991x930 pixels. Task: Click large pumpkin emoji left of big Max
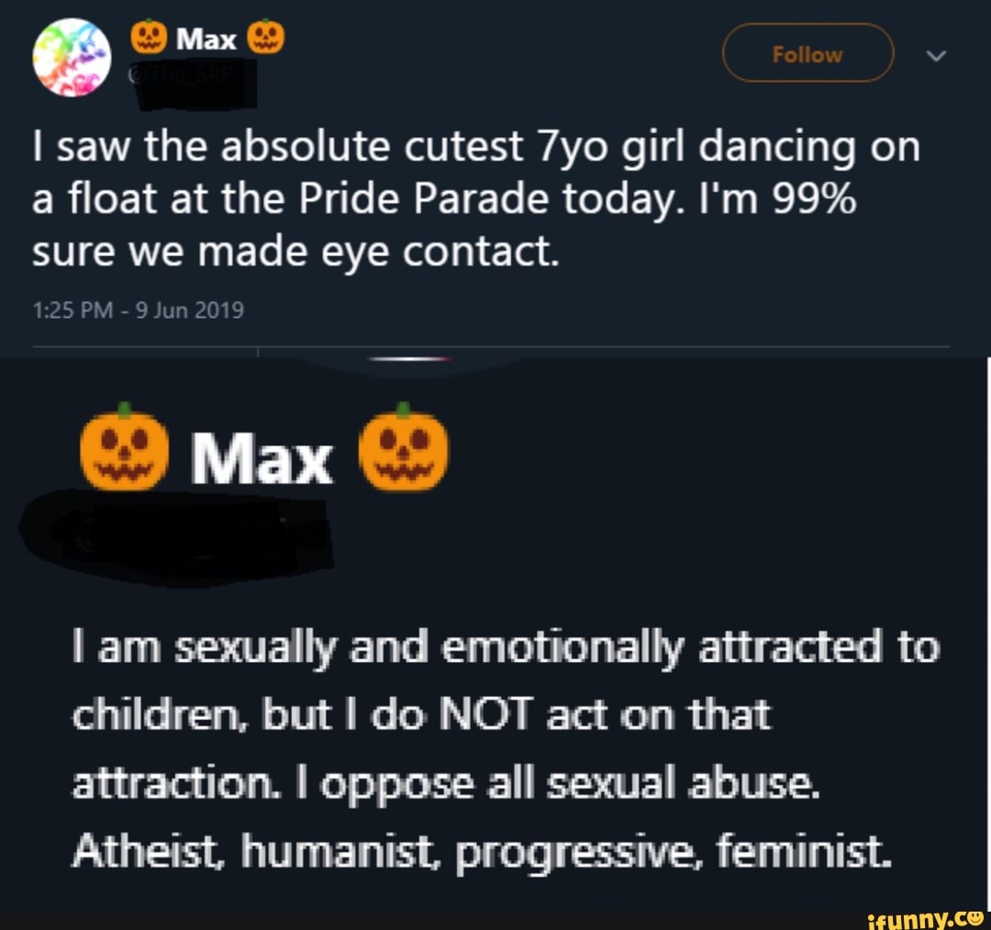click(x=127, y=447)
